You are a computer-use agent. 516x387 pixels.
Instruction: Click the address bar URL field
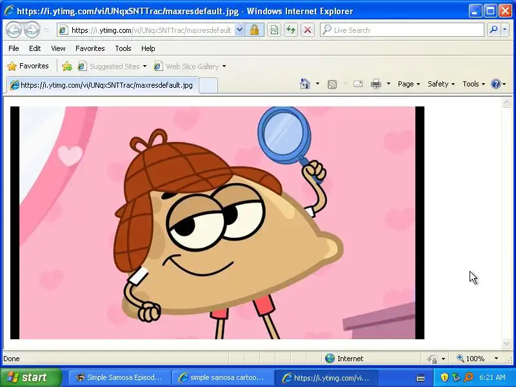tap(151, 30)
